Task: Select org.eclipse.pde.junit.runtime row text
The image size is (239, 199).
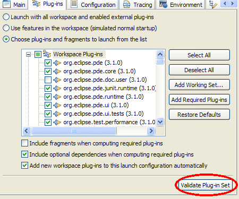Action: [x=109, y=88]
